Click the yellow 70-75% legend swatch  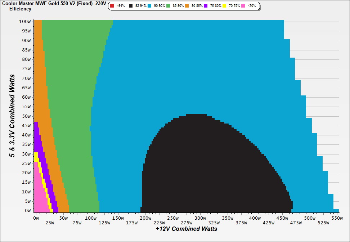click(x=224, y=6)
